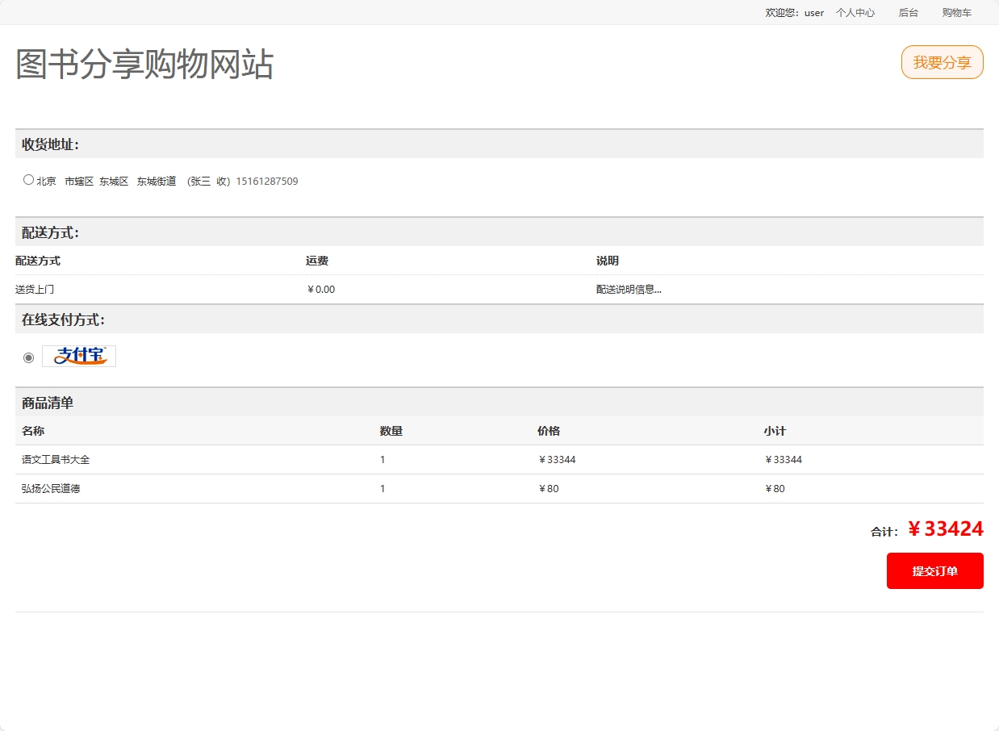Click the Alipay logo icon
This screenshot has width=999, height=731.
point(79,356)
